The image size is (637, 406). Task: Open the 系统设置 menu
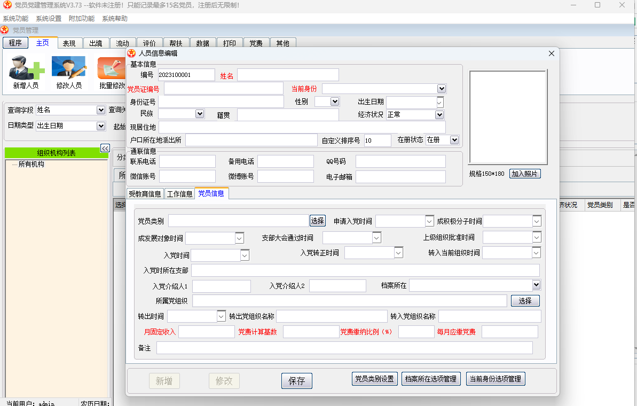(49, 19)
